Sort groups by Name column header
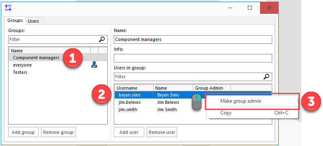This screenshot has height=146, width=323. pos(50,51)
